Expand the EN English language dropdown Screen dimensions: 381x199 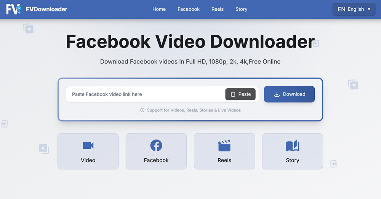(354, 9)
